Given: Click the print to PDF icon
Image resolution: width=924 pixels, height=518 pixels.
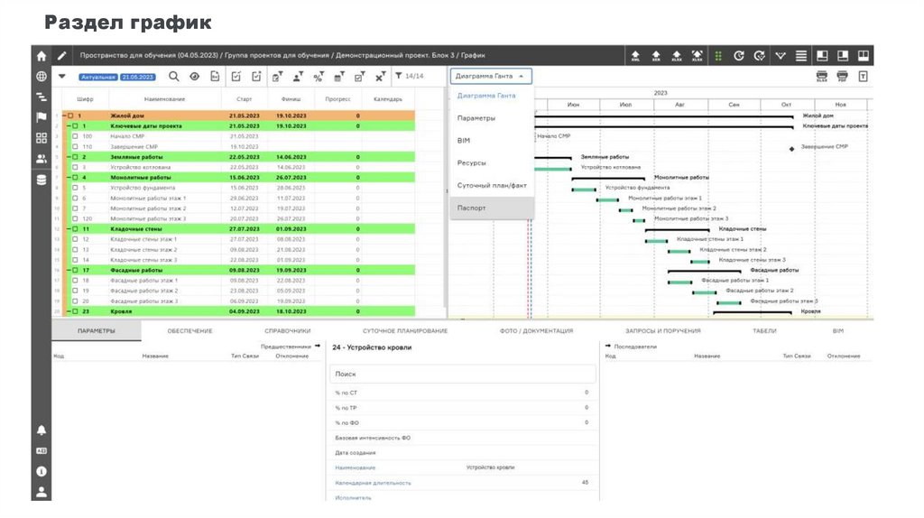Looking at the screenshot, I should (842, 77).
